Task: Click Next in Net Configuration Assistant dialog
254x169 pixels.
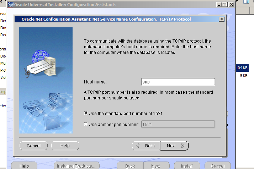Action: 174,146
